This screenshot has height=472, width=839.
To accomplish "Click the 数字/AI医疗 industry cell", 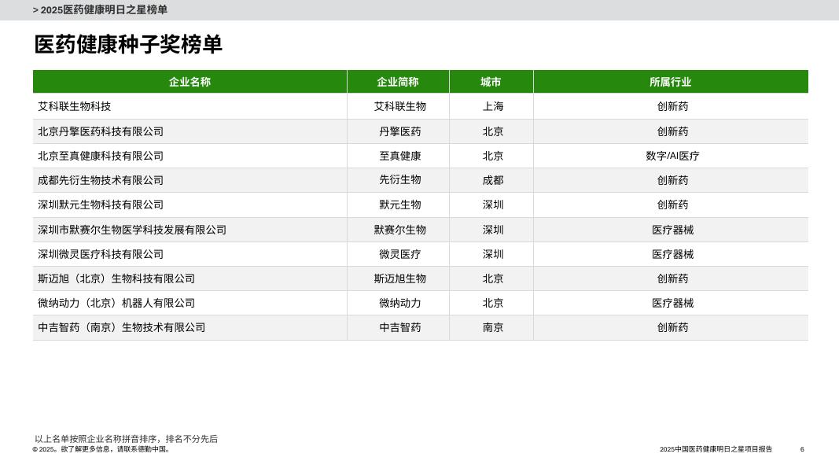I will 671,156.
